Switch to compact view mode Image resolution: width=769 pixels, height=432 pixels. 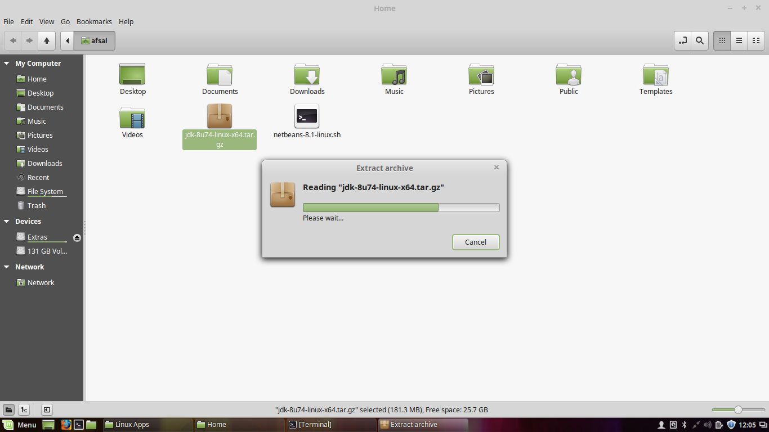click(x=756, y=40)
